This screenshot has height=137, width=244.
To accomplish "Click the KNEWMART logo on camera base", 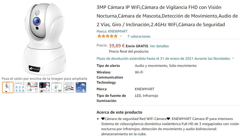I will [x=34, y=69].
